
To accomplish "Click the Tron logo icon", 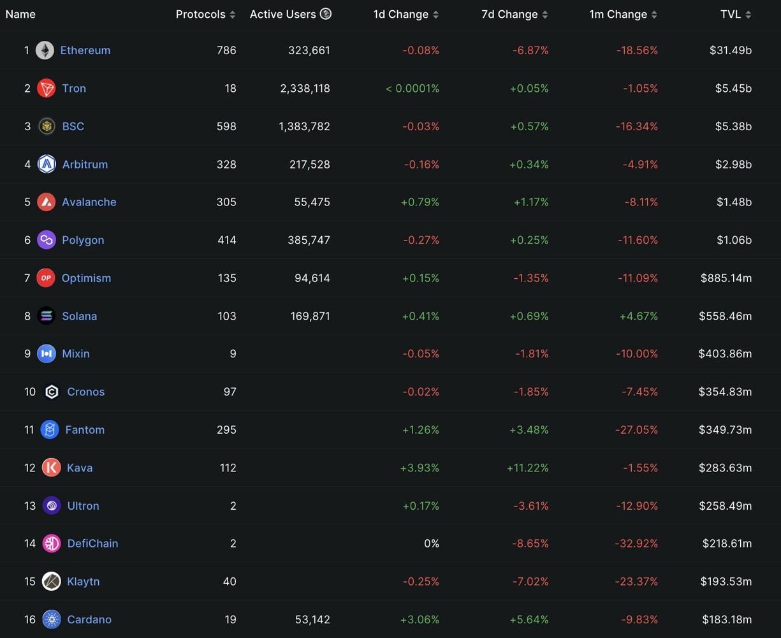I will pyautogui.click(x=46, y=88).
